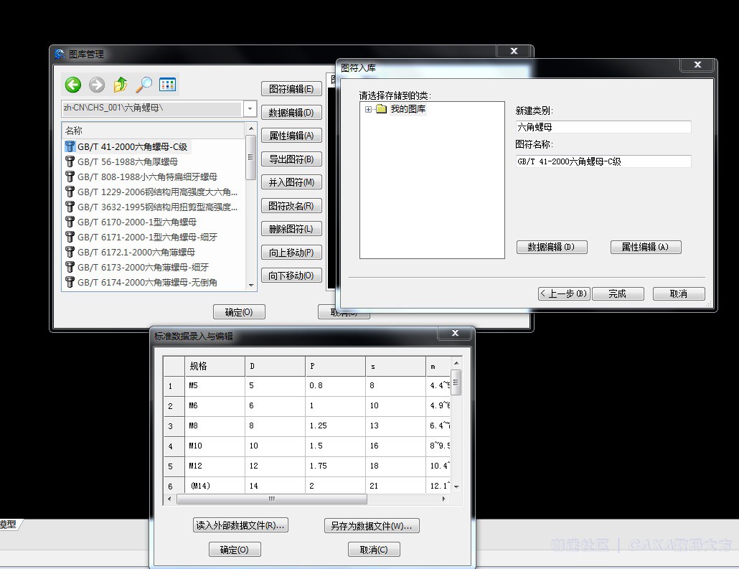Select GB/T 6170-2000 1型六角螺母 item icon
Viewport: 739px width, 569px height.
click(x=70, y=222)
